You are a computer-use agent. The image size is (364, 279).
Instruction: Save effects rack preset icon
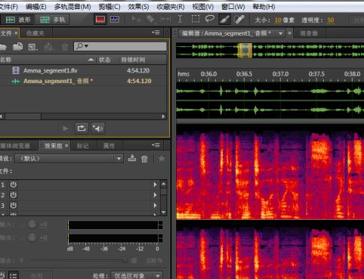(x=132, y=158)
